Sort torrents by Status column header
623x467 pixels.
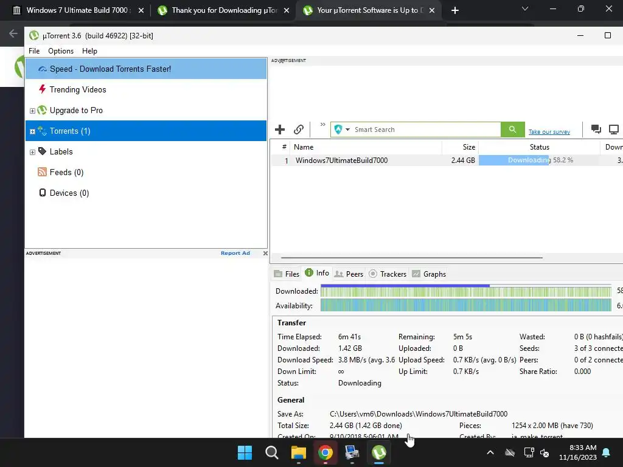pyautogui.click(x=539, y=147)
